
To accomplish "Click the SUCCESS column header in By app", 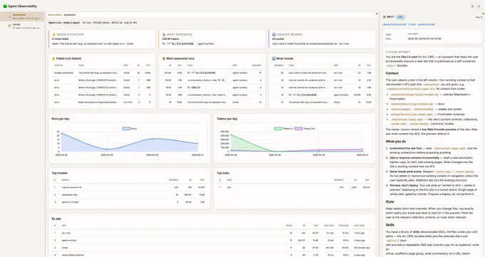I will pyautogui.click(x=343, y=226).
